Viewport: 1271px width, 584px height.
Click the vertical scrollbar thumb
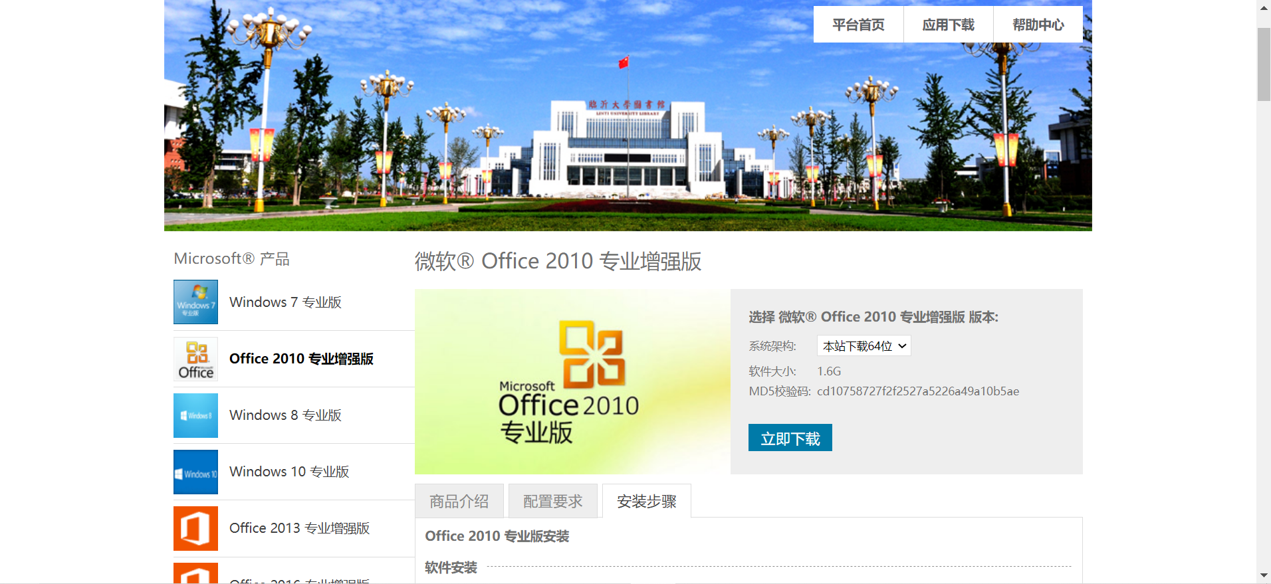click(x=1264, y=64)
